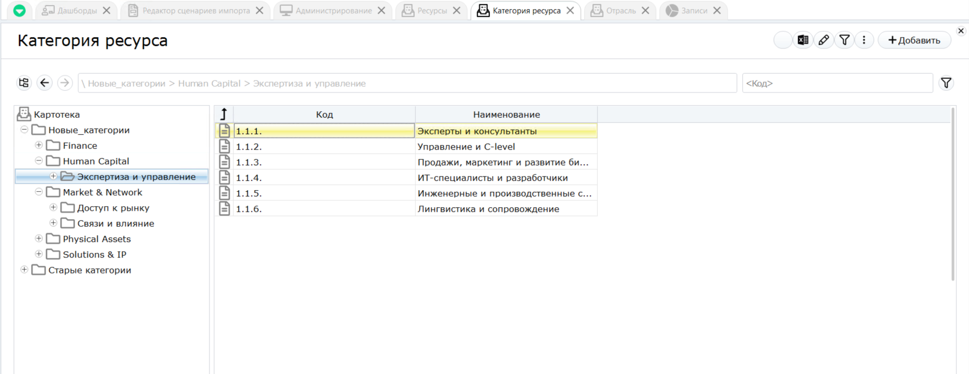This screenshot has width=969, height=374.
Task: Sort by Код column header
Action: point(324,114)
